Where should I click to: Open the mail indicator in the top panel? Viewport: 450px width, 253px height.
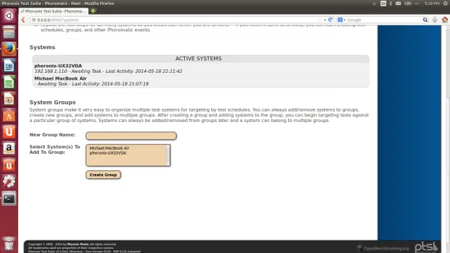398,3
